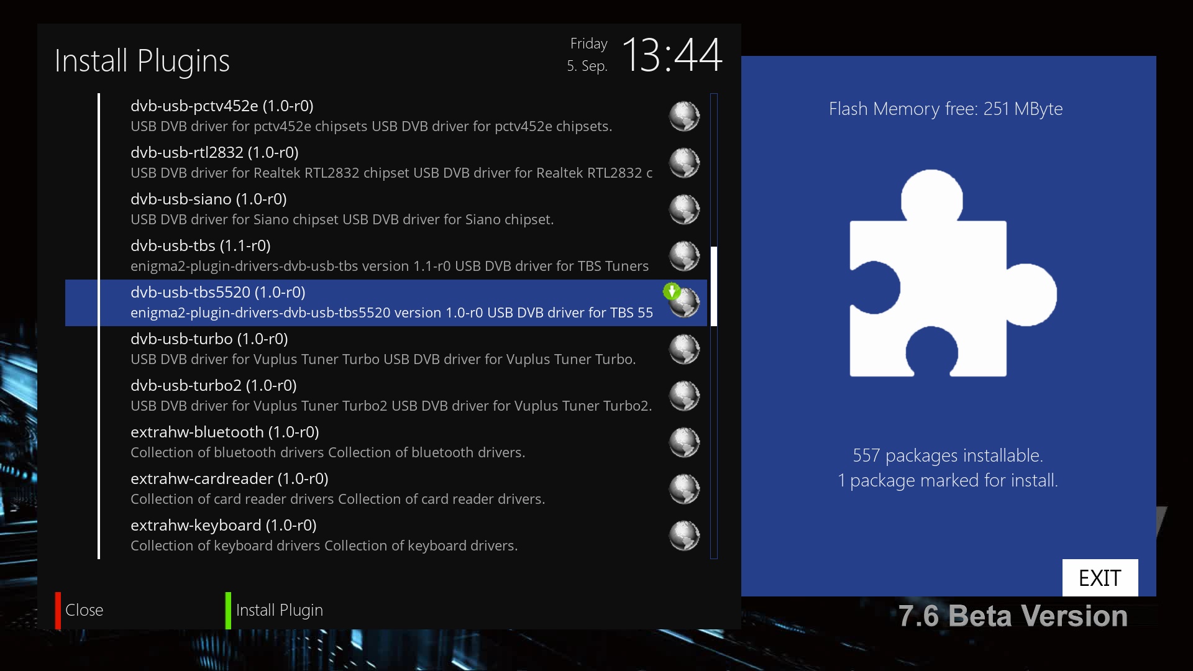
Task: Select extrahw-bluetooth (1.0-r0) plugin
Action: (x=386, y=442)
